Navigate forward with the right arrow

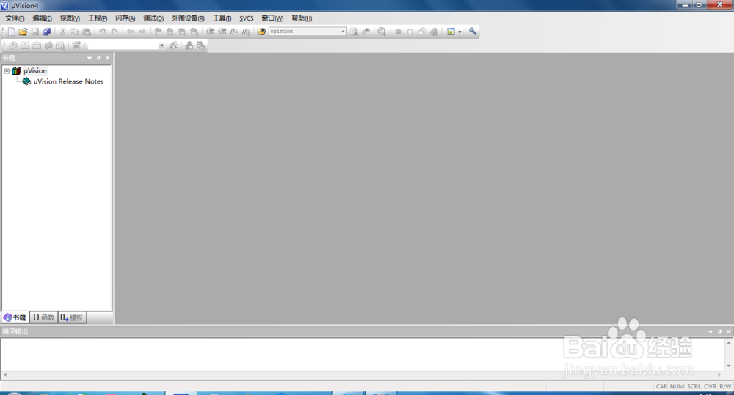tap(142, 32)
